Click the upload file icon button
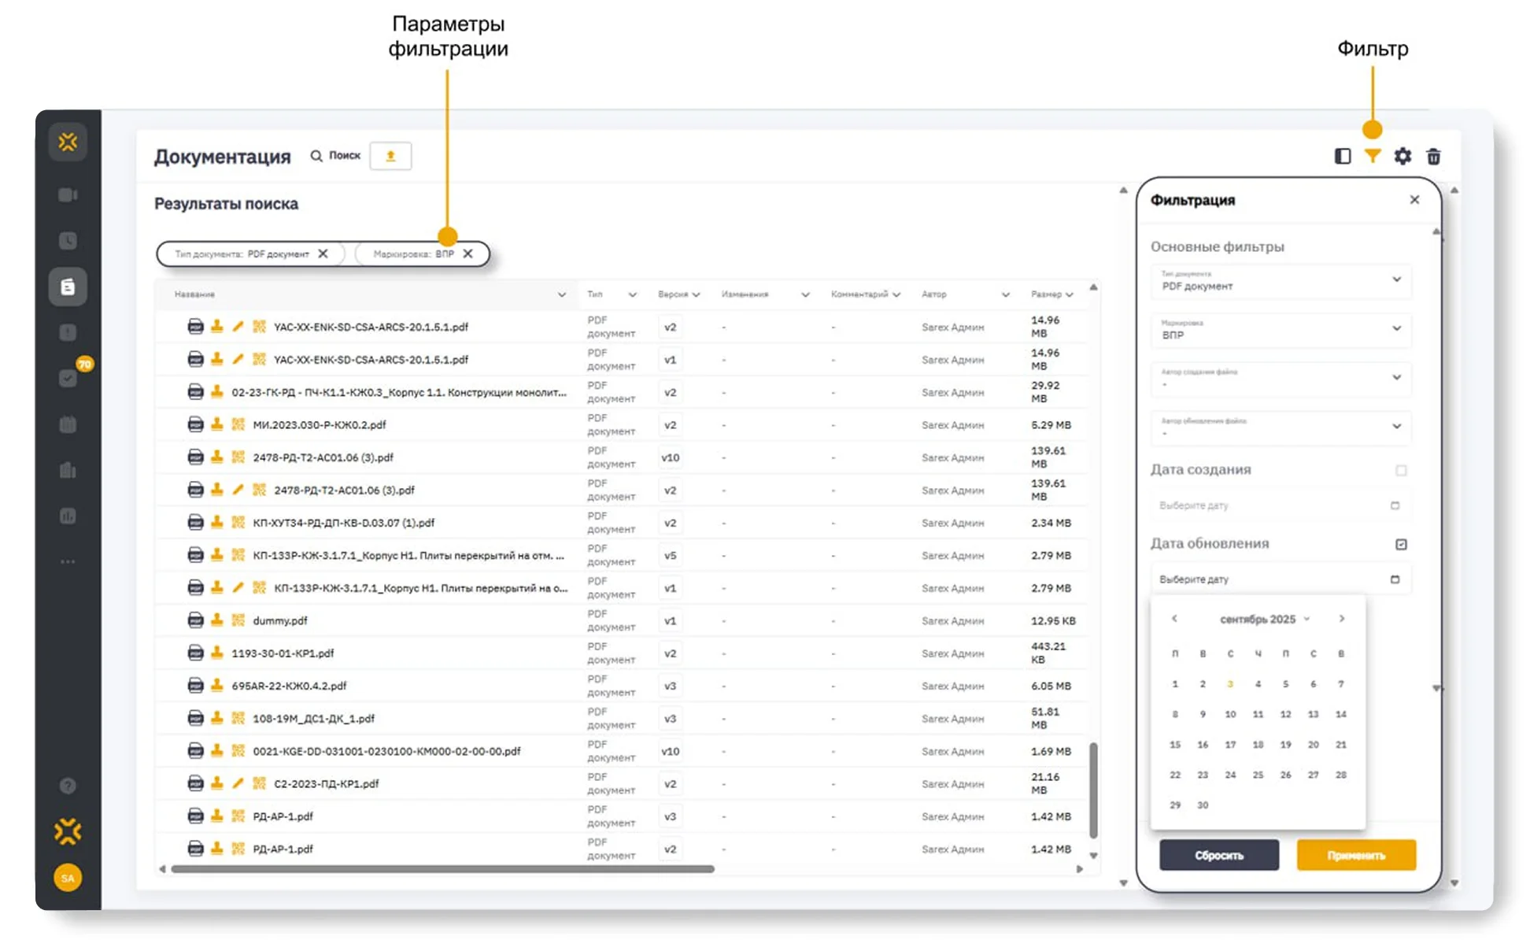Viewport: 1530px width, 940px height. [x=390, y=156]
